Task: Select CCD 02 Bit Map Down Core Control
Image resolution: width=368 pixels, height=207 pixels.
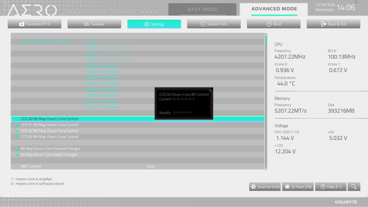Action: tap(138, 131)
